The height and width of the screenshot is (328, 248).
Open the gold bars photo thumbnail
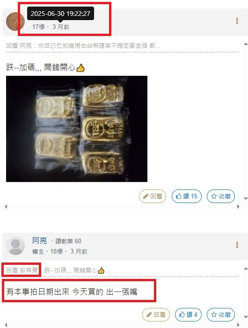point(77,129)
